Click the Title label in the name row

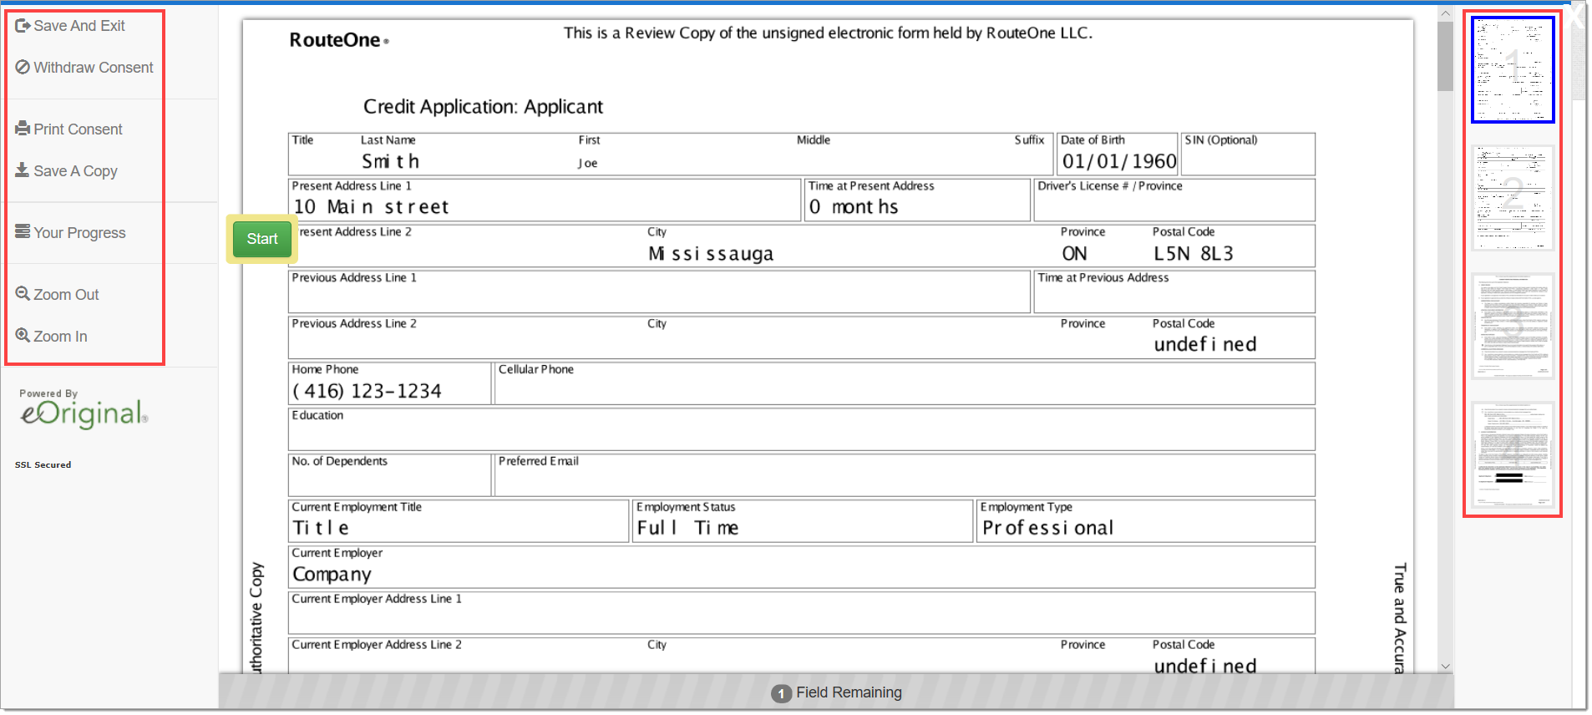pos(302,140)
